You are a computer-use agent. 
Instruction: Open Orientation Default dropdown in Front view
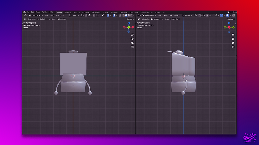click(x=44, y=19)
